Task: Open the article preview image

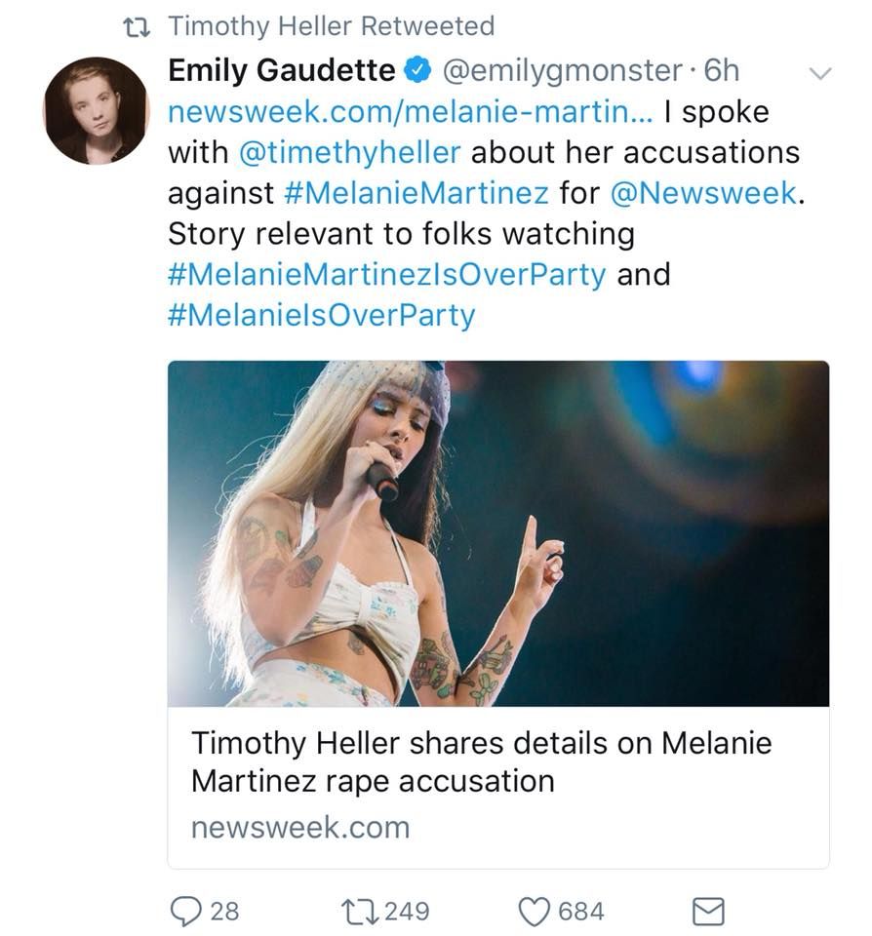Action: point(498,533)
